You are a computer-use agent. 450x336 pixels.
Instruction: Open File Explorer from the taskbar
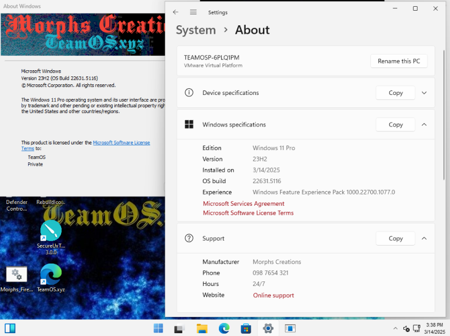coord(203,328)
